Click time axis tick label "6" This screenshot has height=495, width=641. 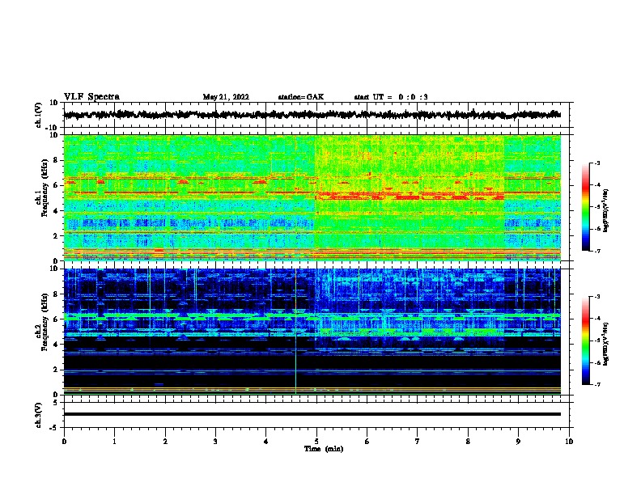(x=367, y=442)
